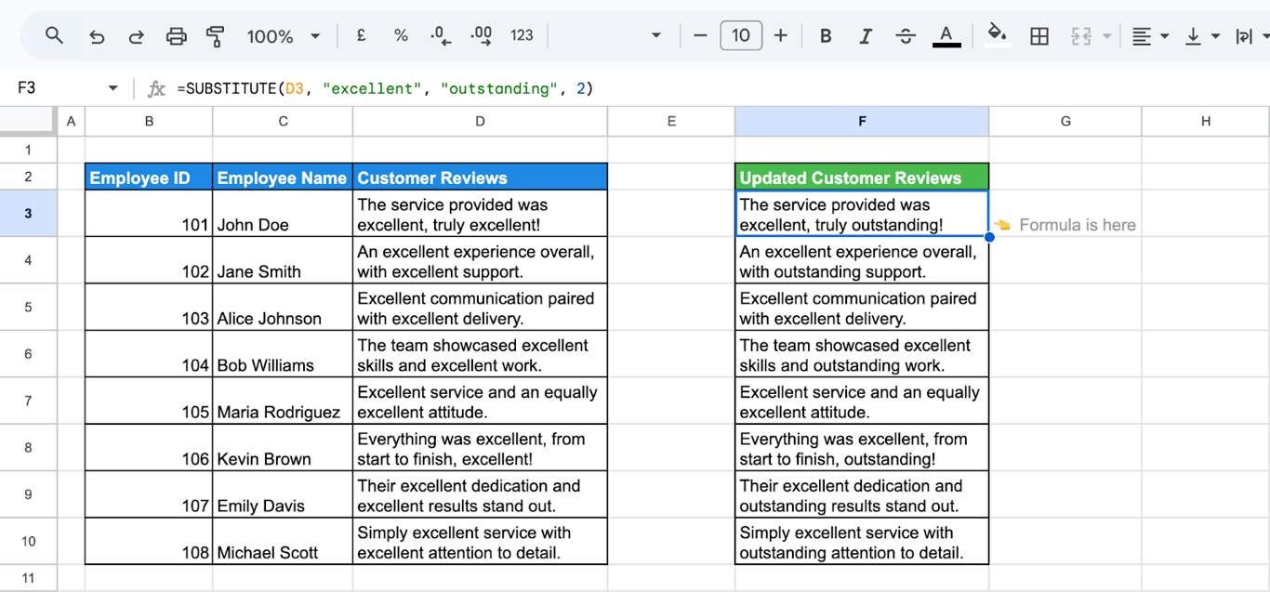This screenshot has height=592, width=1270.
Task: Expand the horizontal align dropdown arrow
Action: click(1164, 36)
